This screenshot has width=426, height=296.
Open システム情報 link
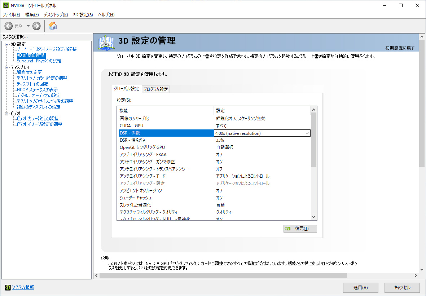click(x=23, y=287)
